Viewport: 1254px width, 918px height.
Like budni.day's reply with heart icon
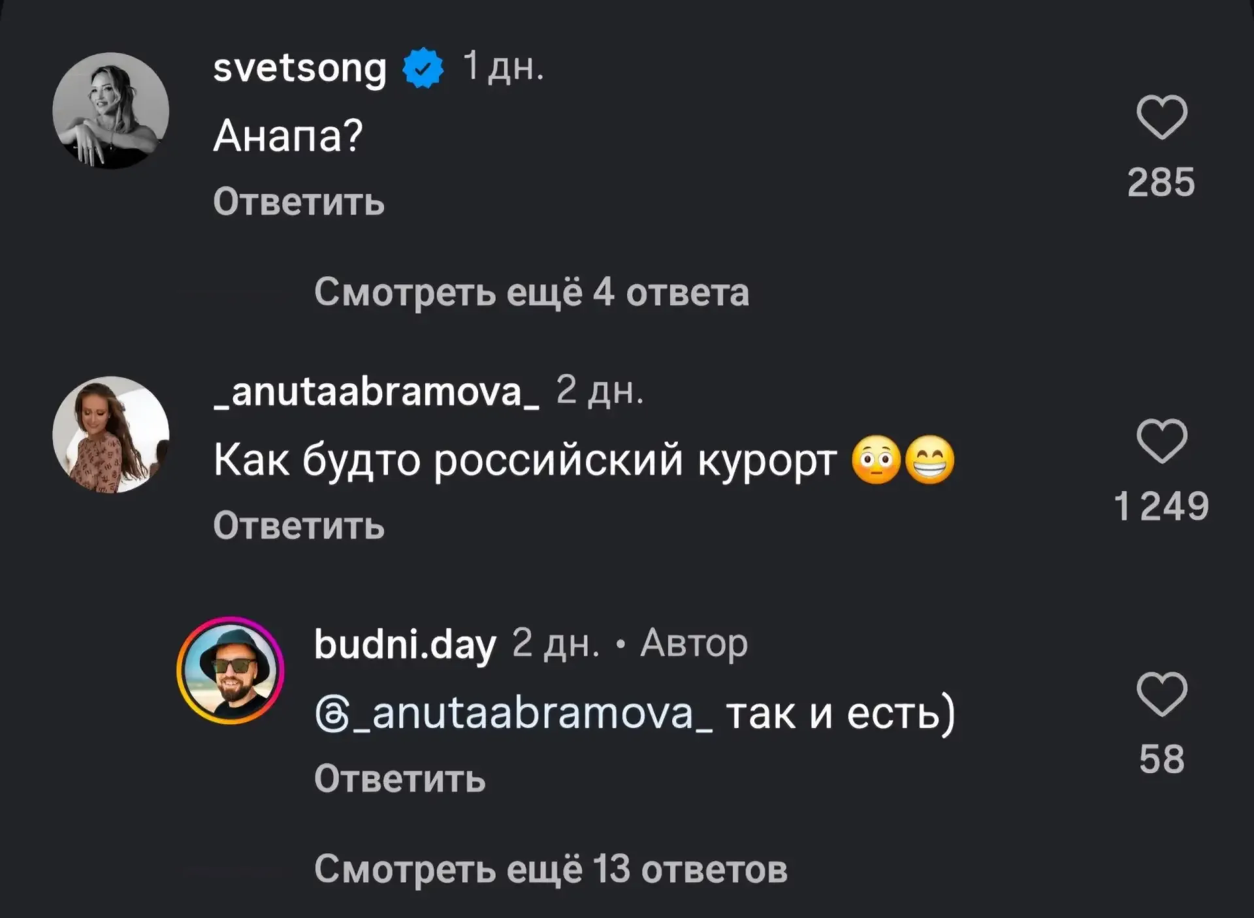[x=1161, y=694]
